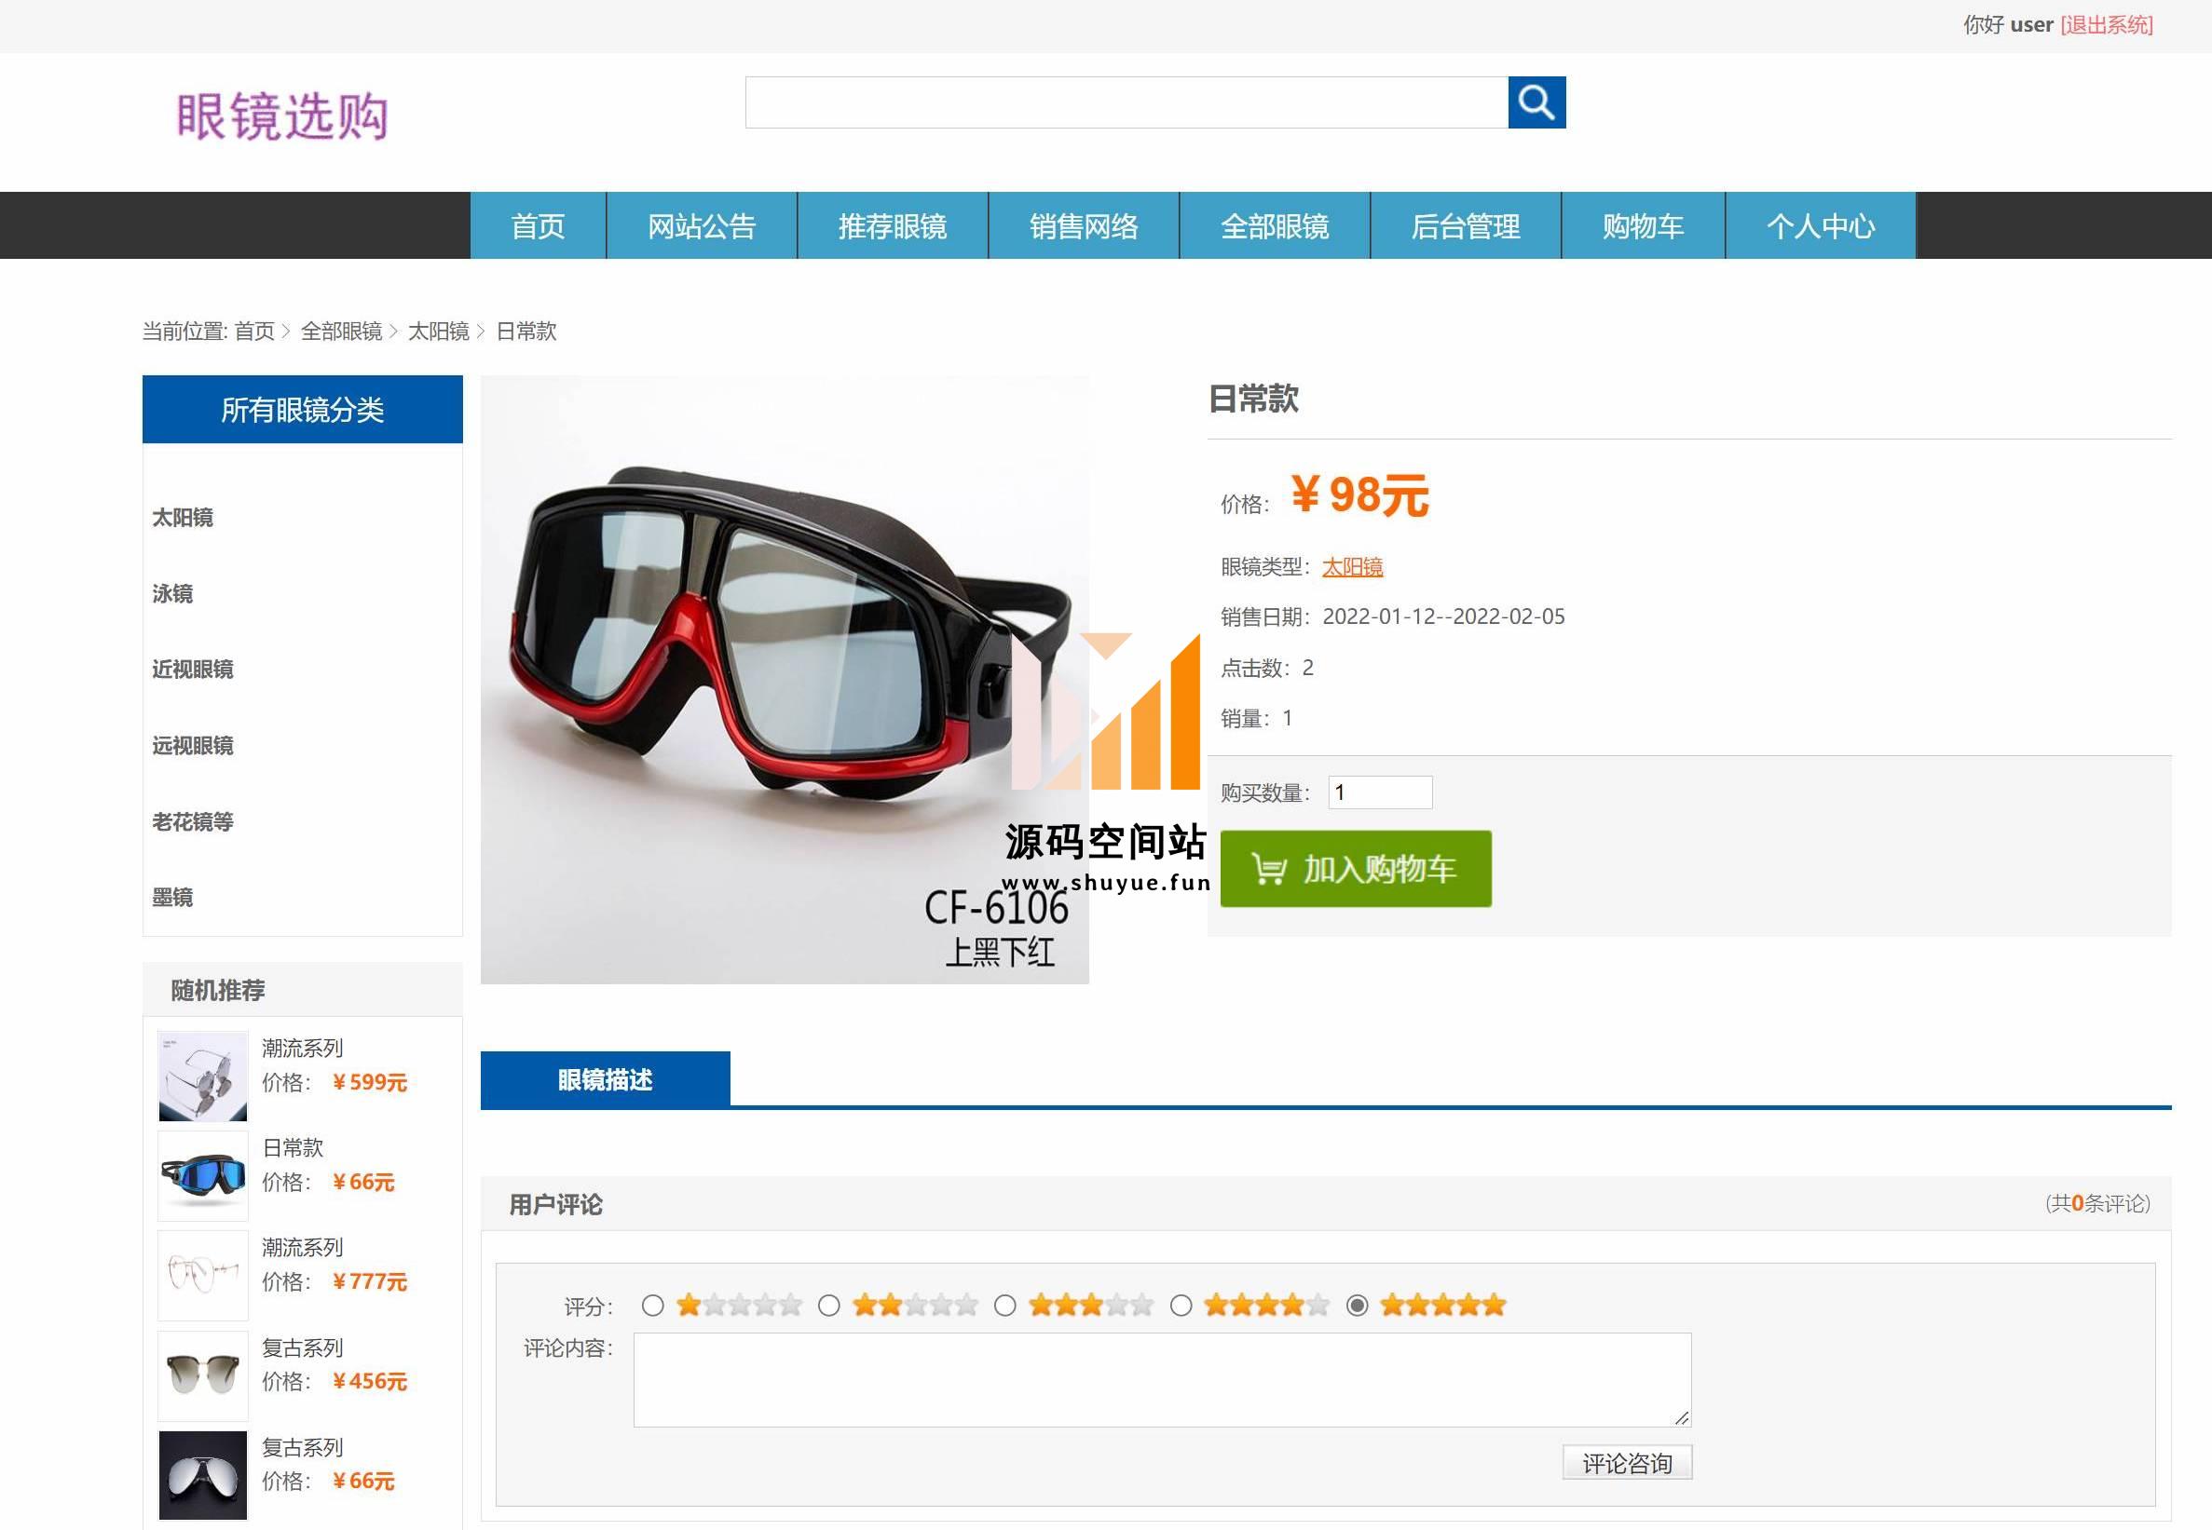The width and height of the screenshot is (2212, 1530).
Task: Click 太阳镜 in the breadcrumb path
Action: tap(438, 332)
